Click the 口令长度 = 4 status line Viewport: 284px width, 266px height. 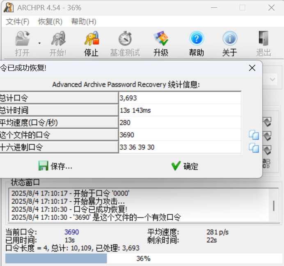click(73, 248)
